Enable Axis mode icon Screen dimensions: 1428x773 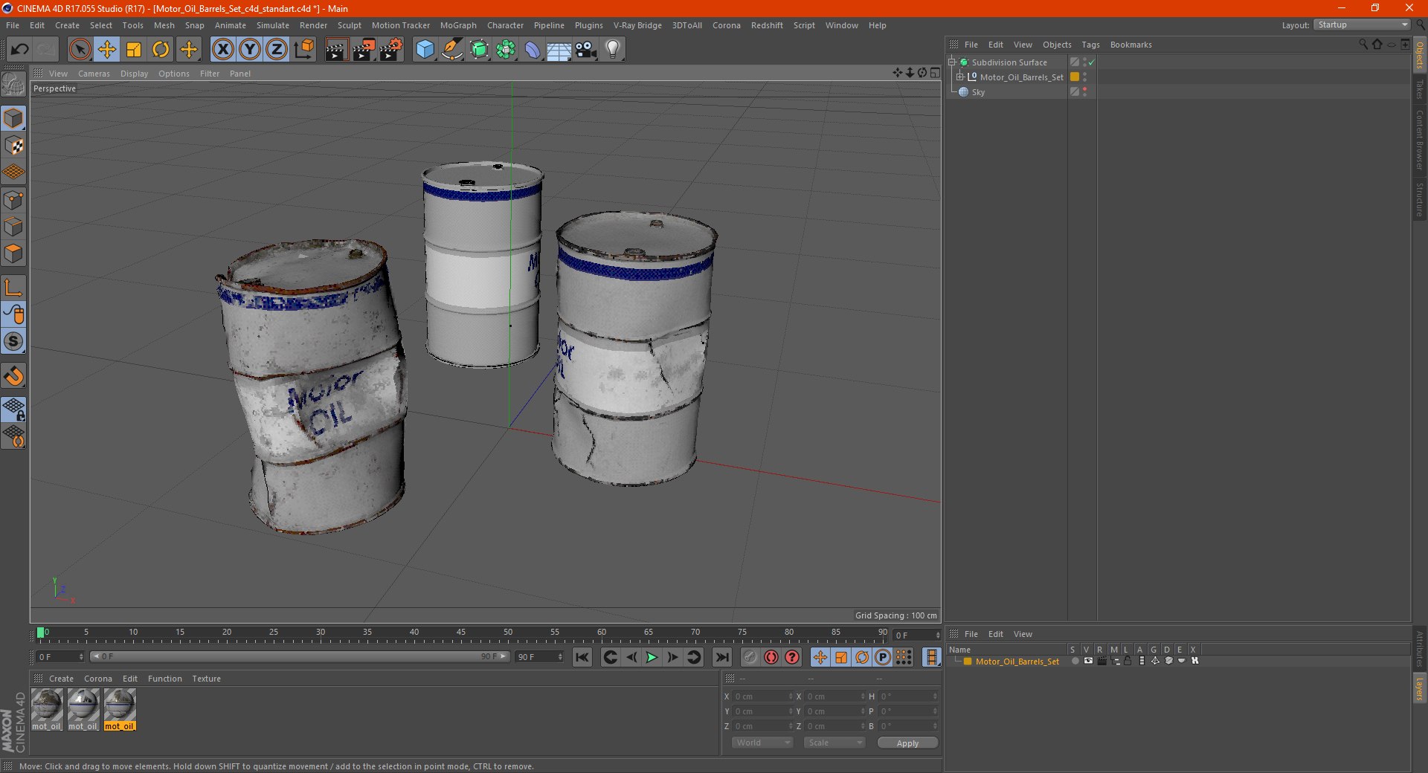(13, 288)
